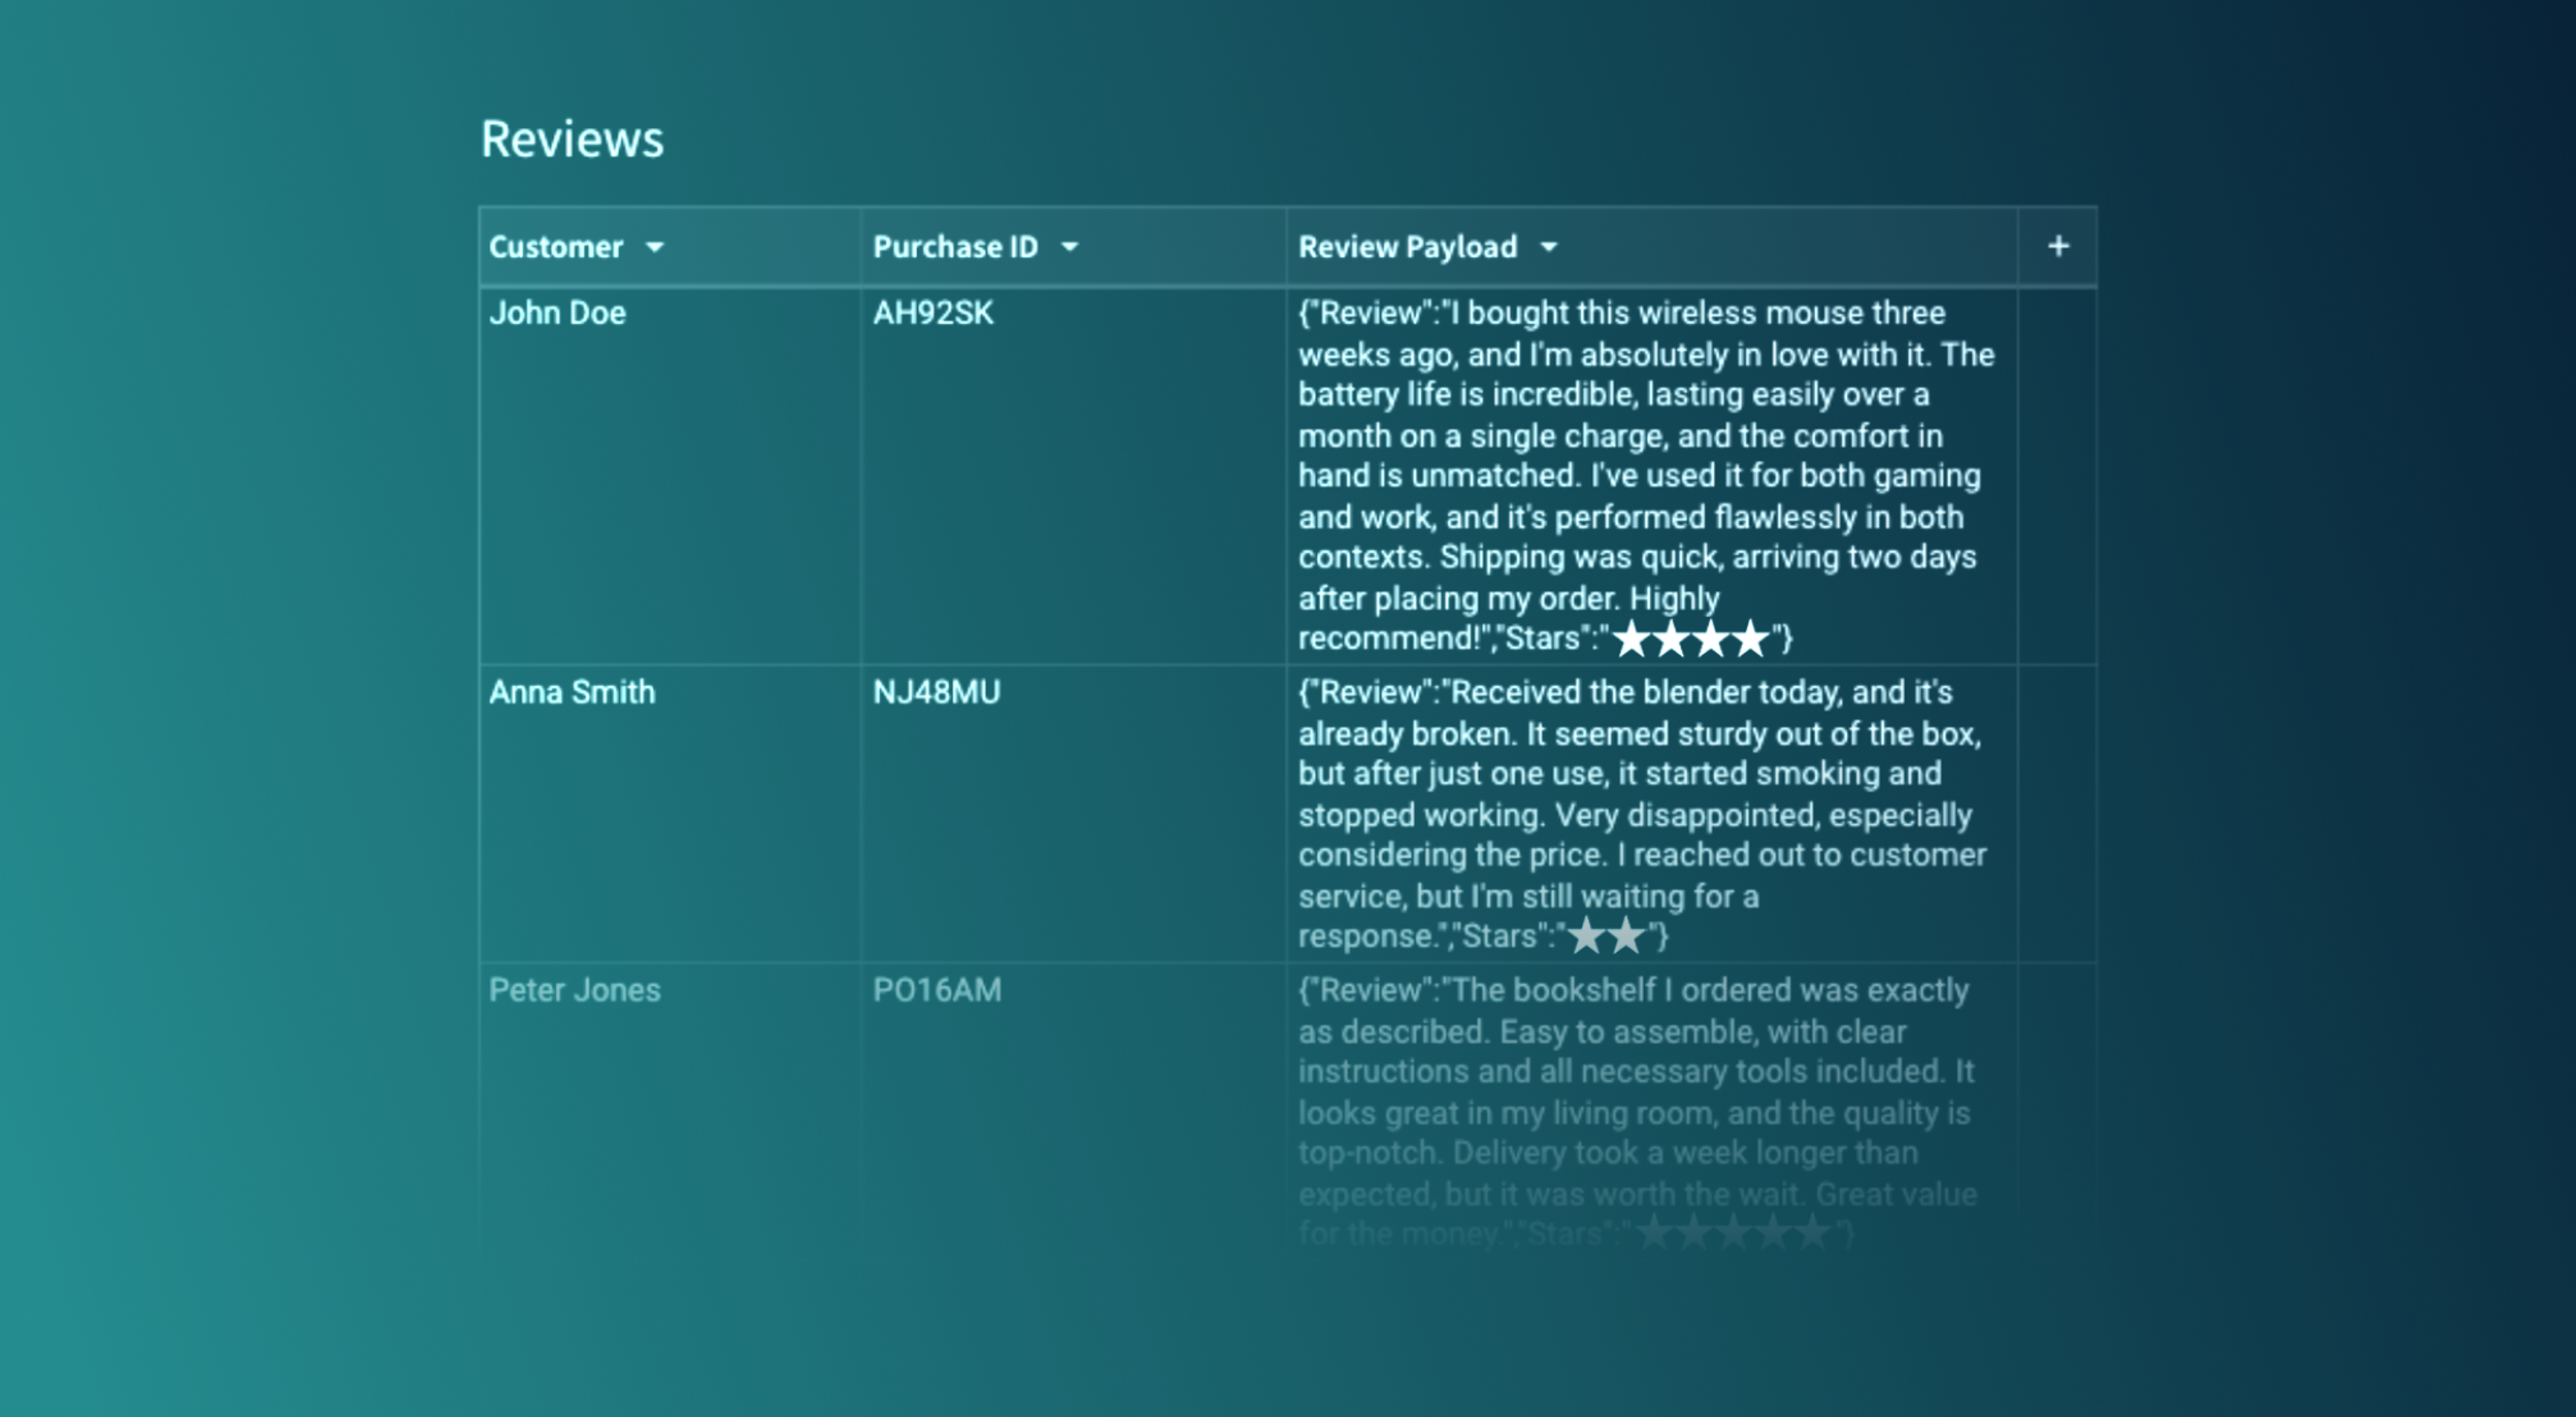The image size is (2576, 1417).
Task: Click the Reviews table title
Action: pyautogui.click(x=572, y=139)
